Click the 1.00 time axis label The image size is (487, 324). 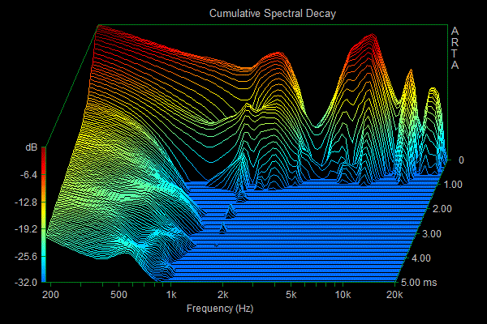(453, 185)
